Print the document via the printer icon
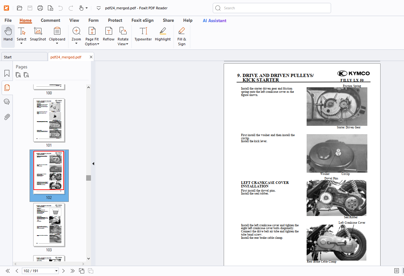This screenshot has height=276, width=404. [x=40, y=8]
